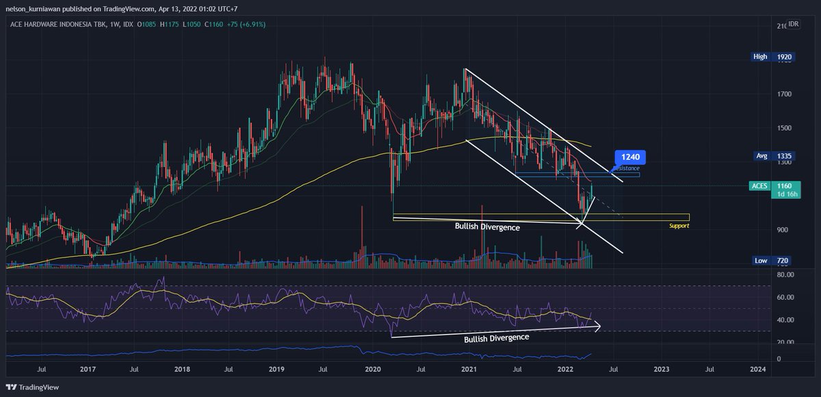Click the 2017 label on time axis

pyautogui.click(x=87, y=369)
